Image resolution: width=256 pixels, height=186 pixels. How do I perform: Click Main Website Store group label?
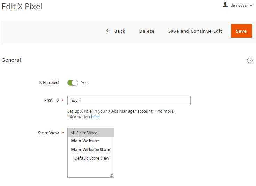91,149
